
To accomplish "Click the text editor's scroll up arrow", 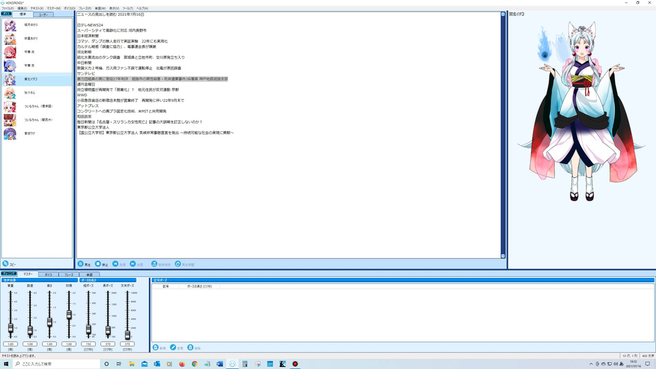I will click(503, 14).
